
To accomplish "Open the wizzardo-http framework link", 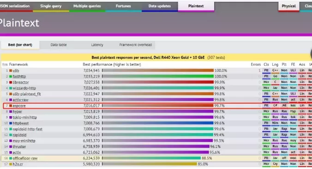I will (24, 88).
